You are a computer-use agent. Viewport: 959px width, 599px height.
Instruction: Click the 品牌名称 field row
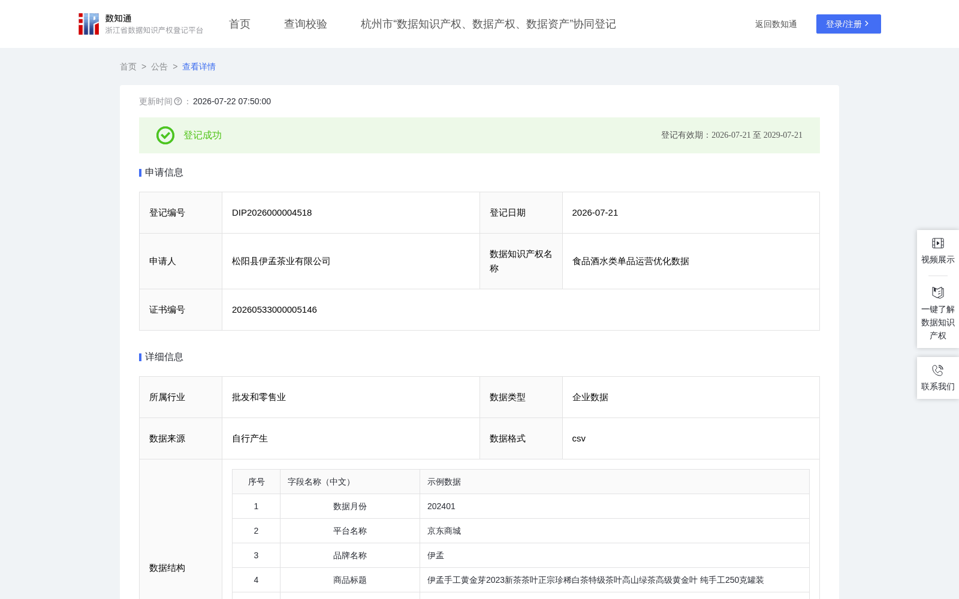(521, 555)
